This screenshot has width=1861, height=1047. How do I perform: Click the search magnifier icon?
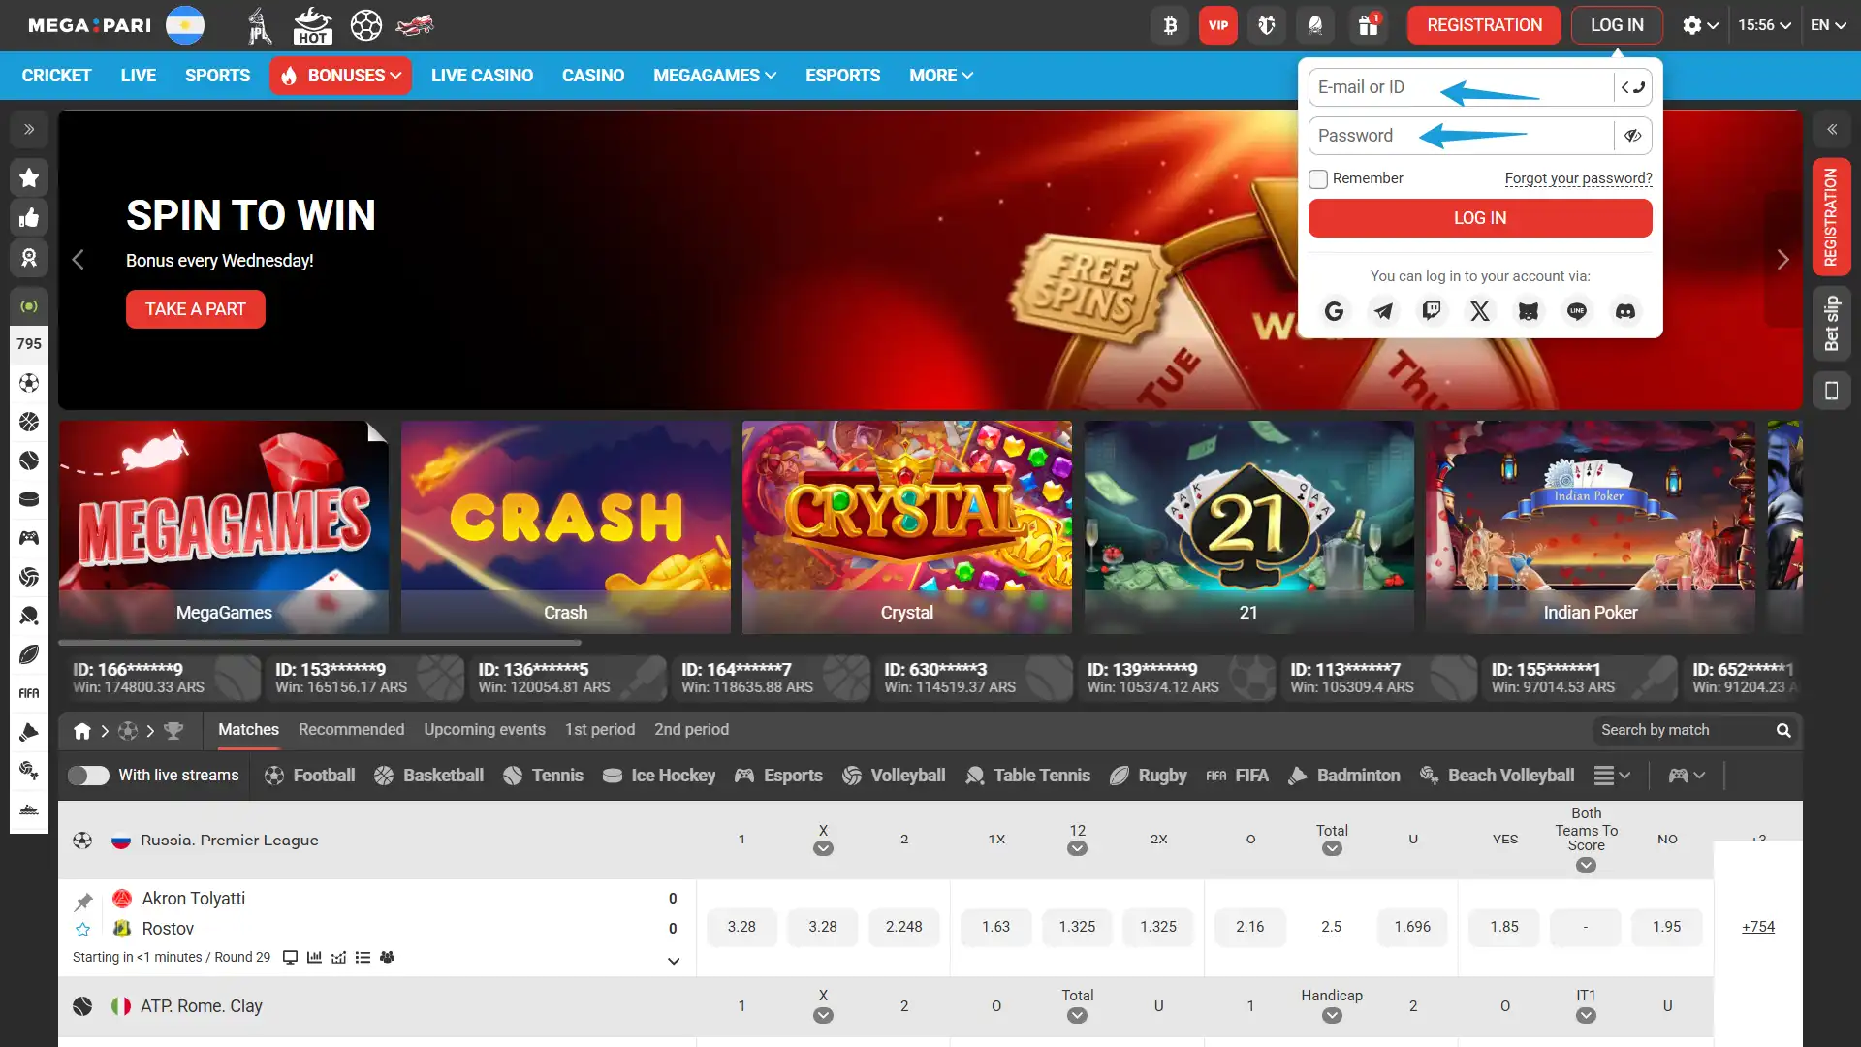tap(1783, 730)
